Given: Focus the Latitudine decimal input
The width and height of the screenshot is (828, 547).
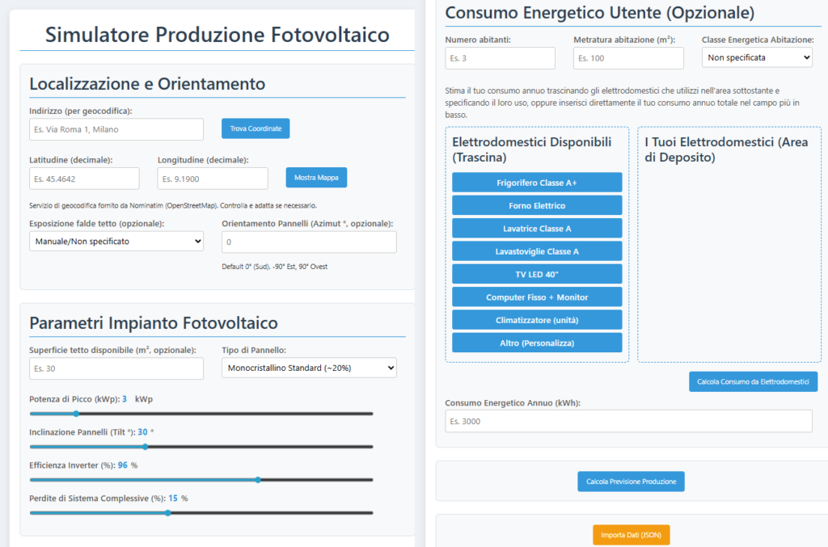Looking at the screenshot, I should 84,179.
